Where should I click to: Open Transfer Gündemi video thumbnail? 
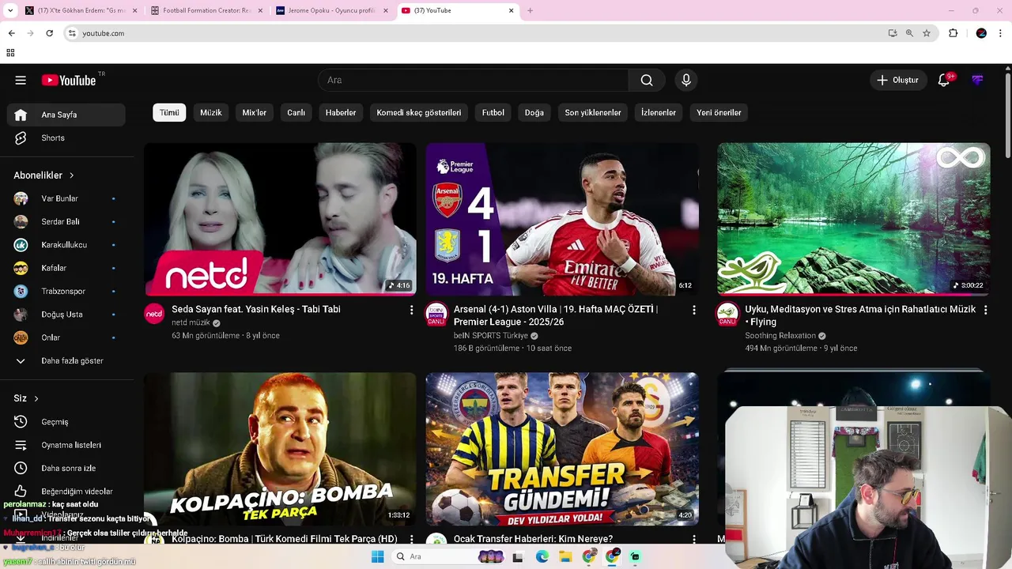coord(562,449)
